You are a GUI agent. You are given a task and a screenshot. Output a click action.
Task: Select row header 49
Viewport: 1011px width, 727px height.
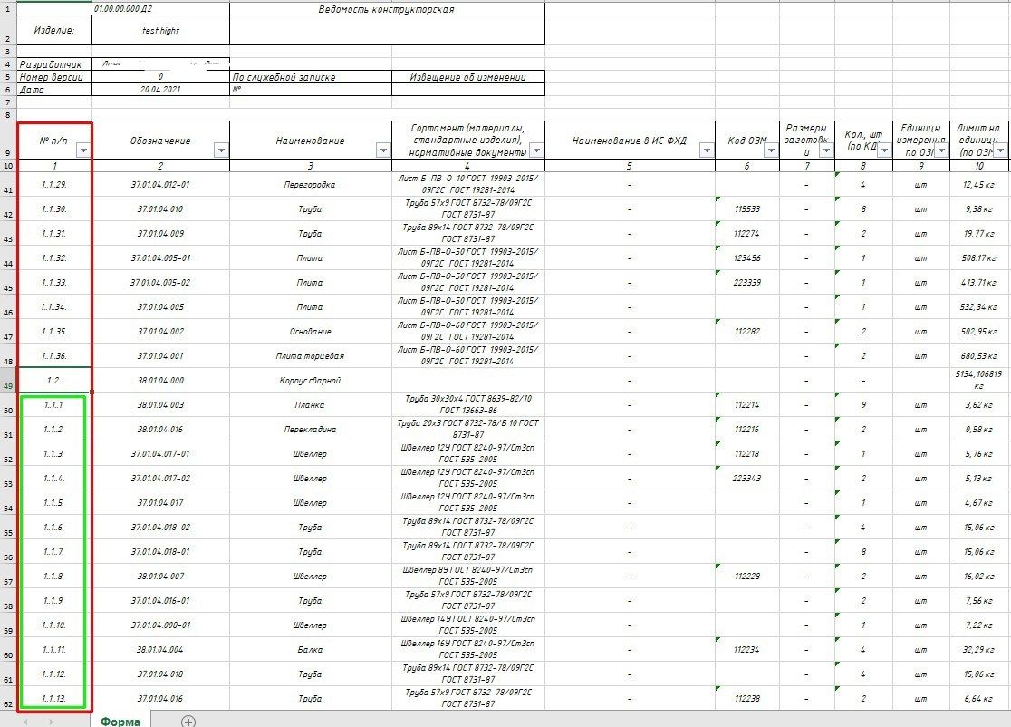click(x=8, y=381)
